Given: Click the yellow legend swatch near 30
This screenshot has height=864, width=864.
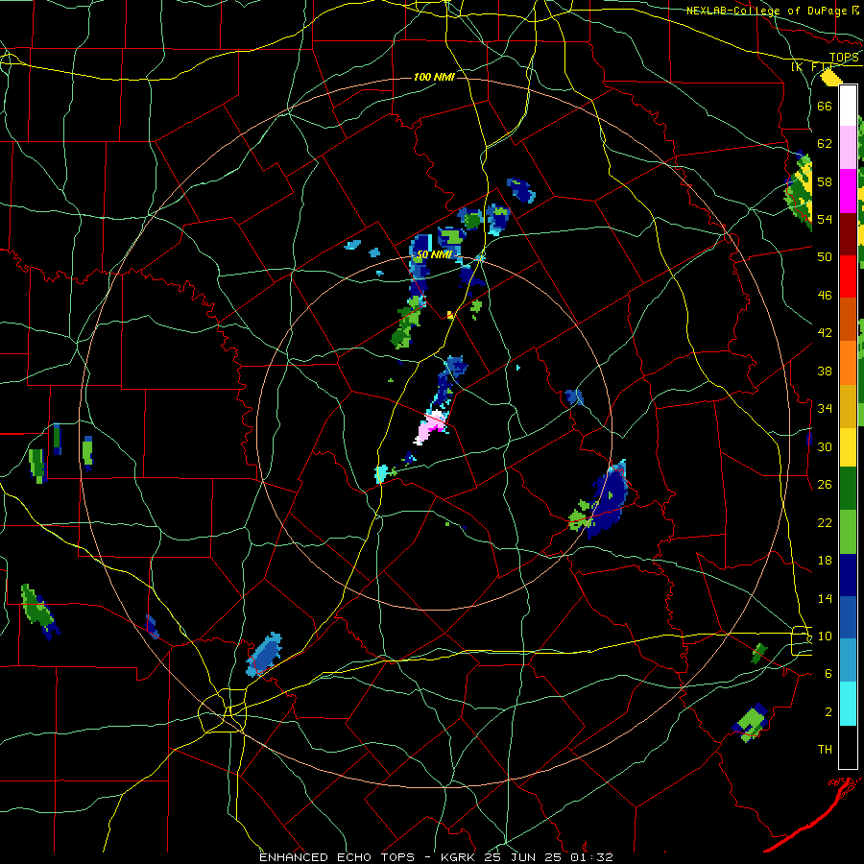Looking at the screenshot, I should click(x=848, y=447).
